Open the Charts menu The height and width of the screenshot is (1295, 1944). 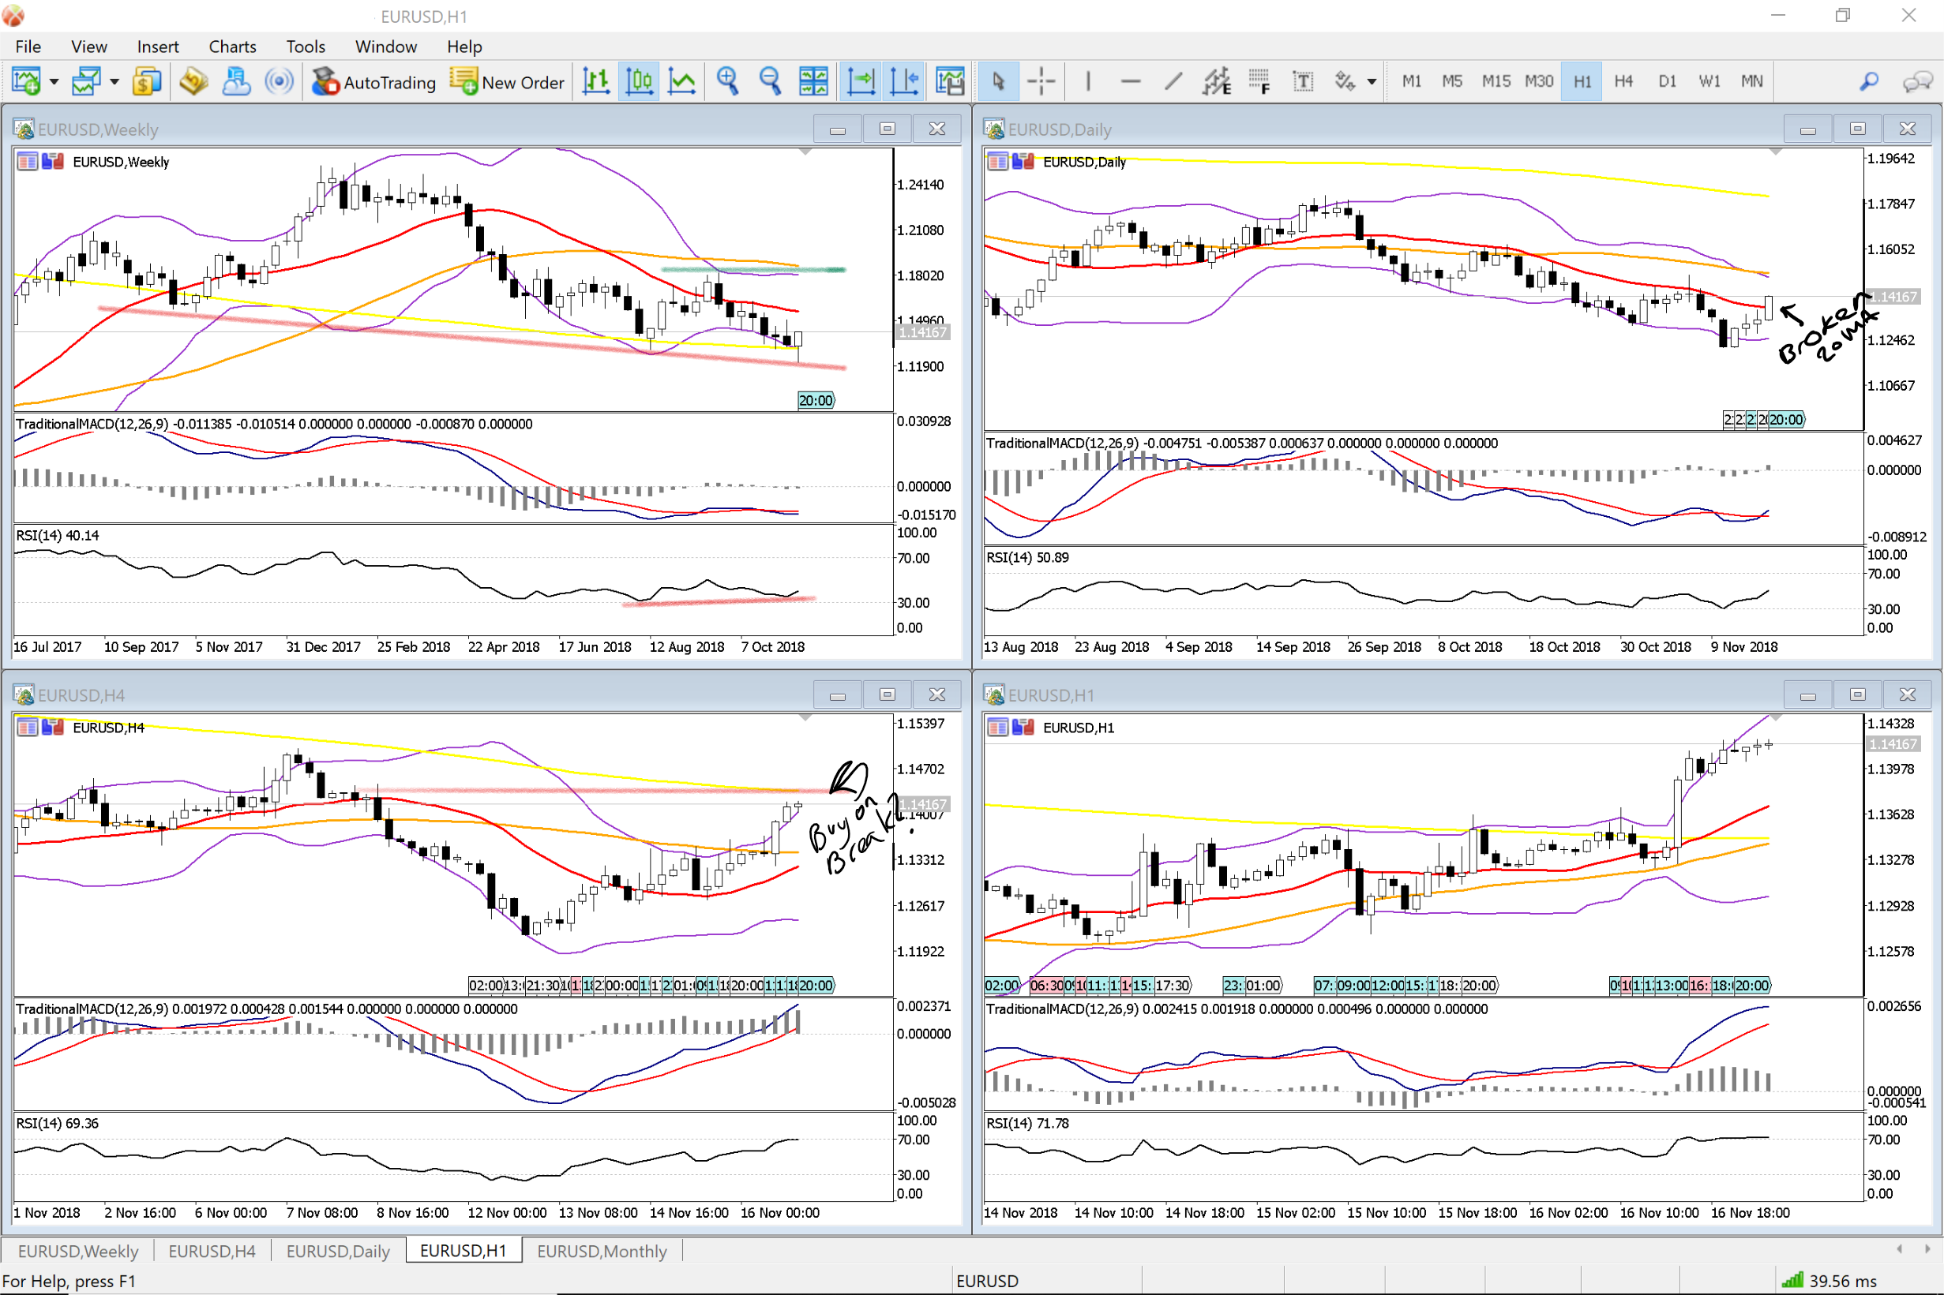pos(232,47)
